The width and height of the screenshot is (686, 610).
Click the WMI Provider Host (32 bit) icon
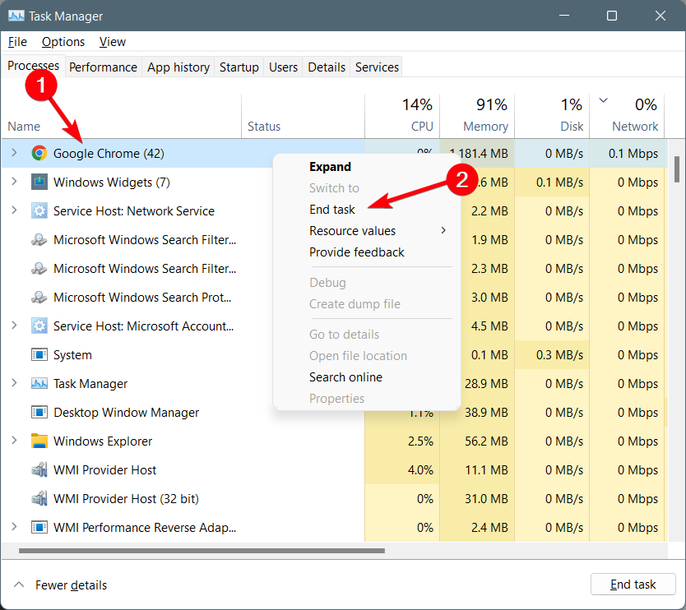tap(39, 498)
